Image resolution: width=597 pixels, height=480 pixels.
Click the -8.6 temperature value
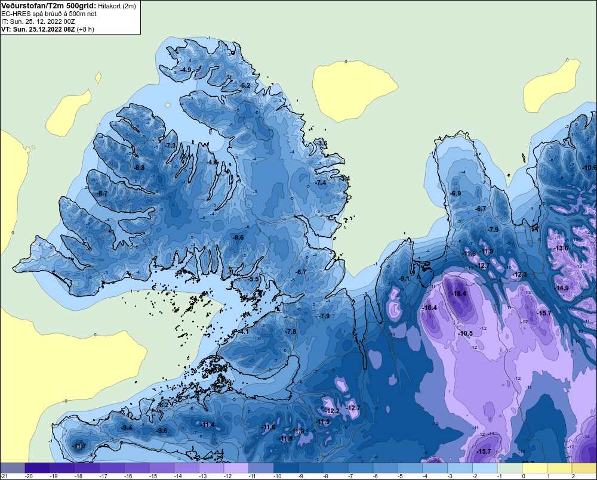[x=238, y=238]
